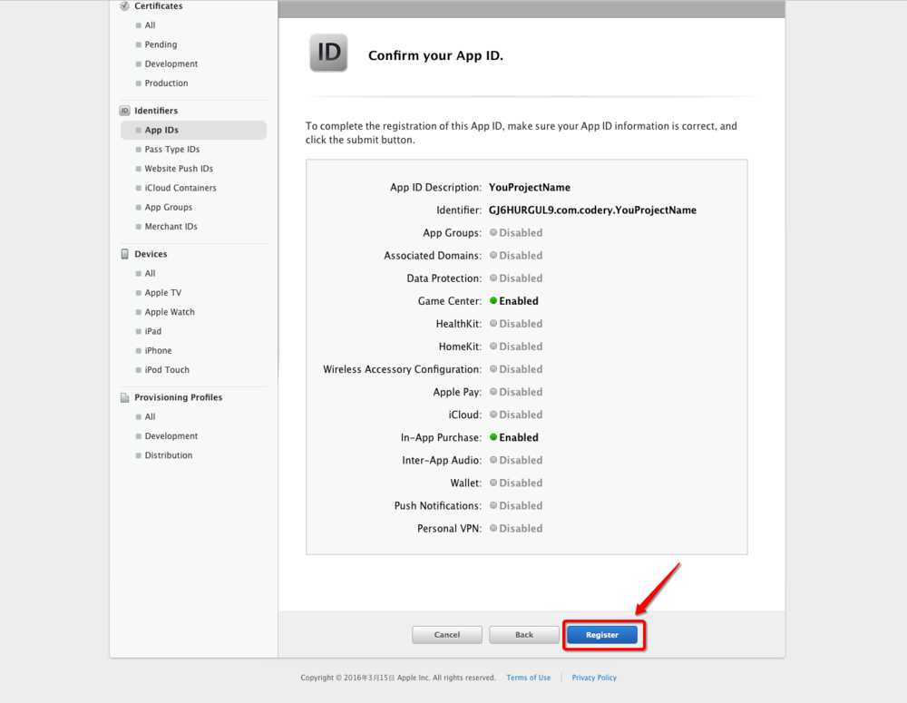Click the Back button
Screen dimensions: 907x703
click(x=524, y=635)
